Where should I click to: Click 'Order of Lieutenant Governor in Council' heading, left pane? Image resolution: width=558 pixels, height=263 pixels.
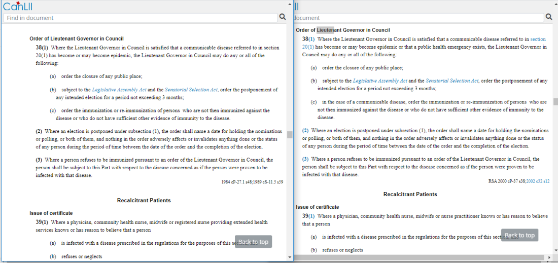click(77, 39)
